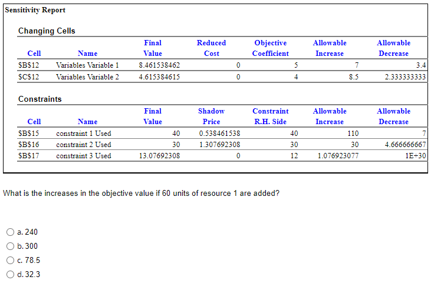Click the 'Objective Coefficient' column header

(x=271, y=48)
